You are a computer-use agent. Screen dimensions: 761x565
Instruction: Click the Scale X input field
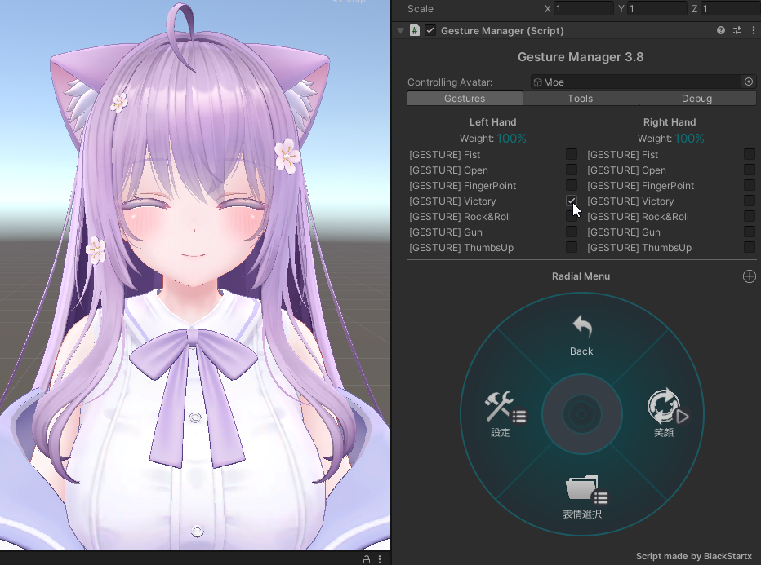tap(580, 8)
